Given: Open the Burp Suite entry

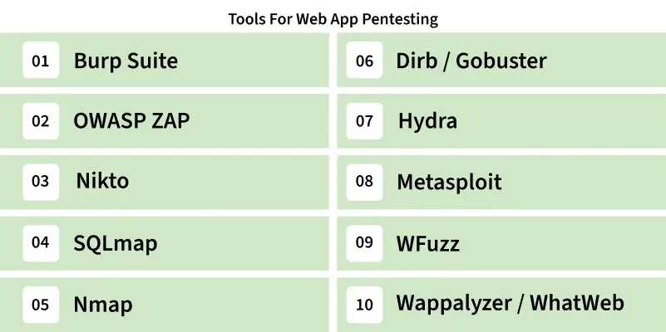Looking at the screenshot, I should click(x=126, y=61).
